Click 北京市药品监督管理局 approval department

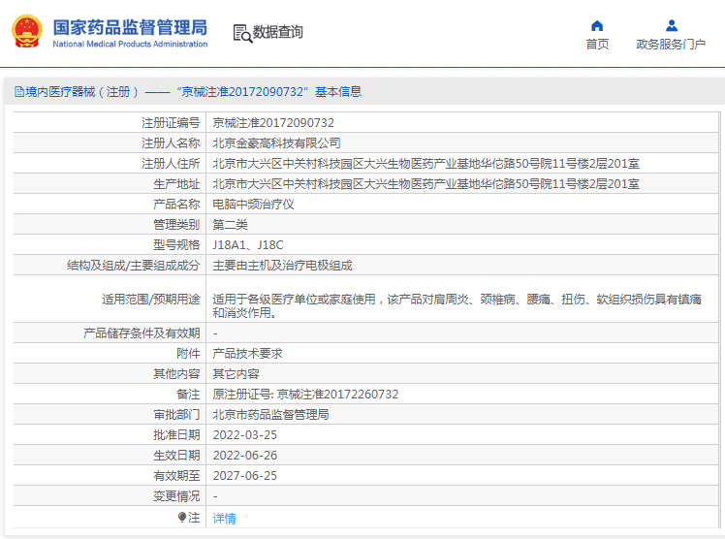coord(270,415)
